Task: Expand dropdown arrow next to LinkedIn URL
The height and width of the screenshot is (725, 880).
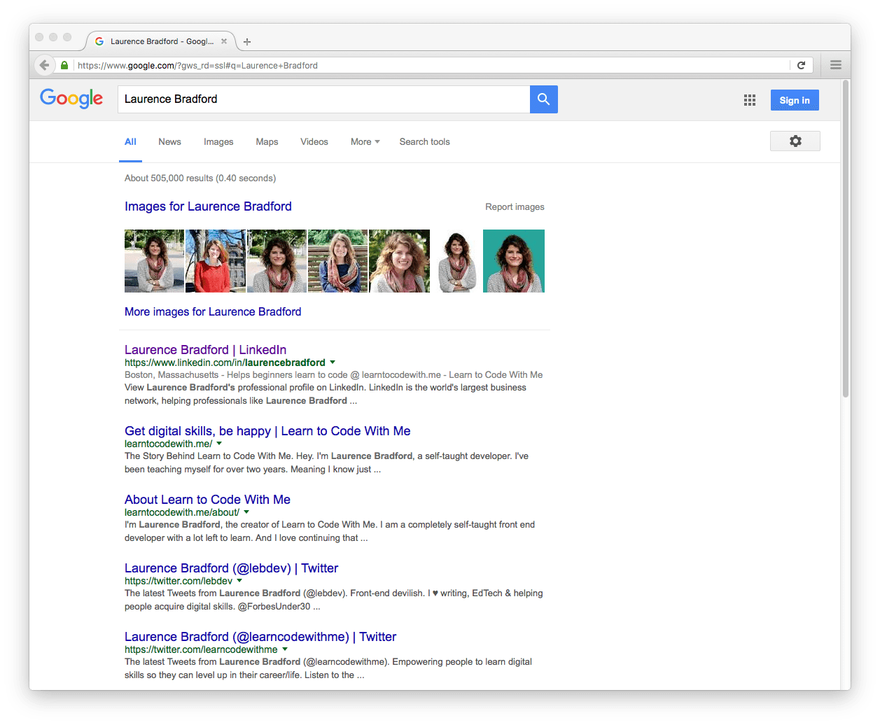Action: click(333, 362)
